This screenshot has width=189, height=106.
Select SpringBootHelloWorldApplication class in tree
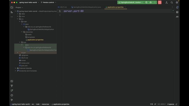[x=42, y=29]
